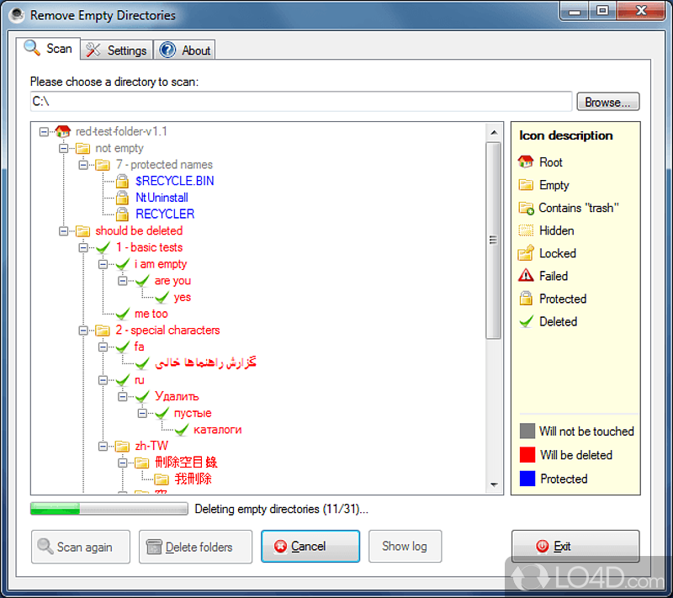Viewport: 673px width, 598px height.
Task: Collapse the 'red-test-folder-v1.1' root node
Action: [x=44, y=131]
